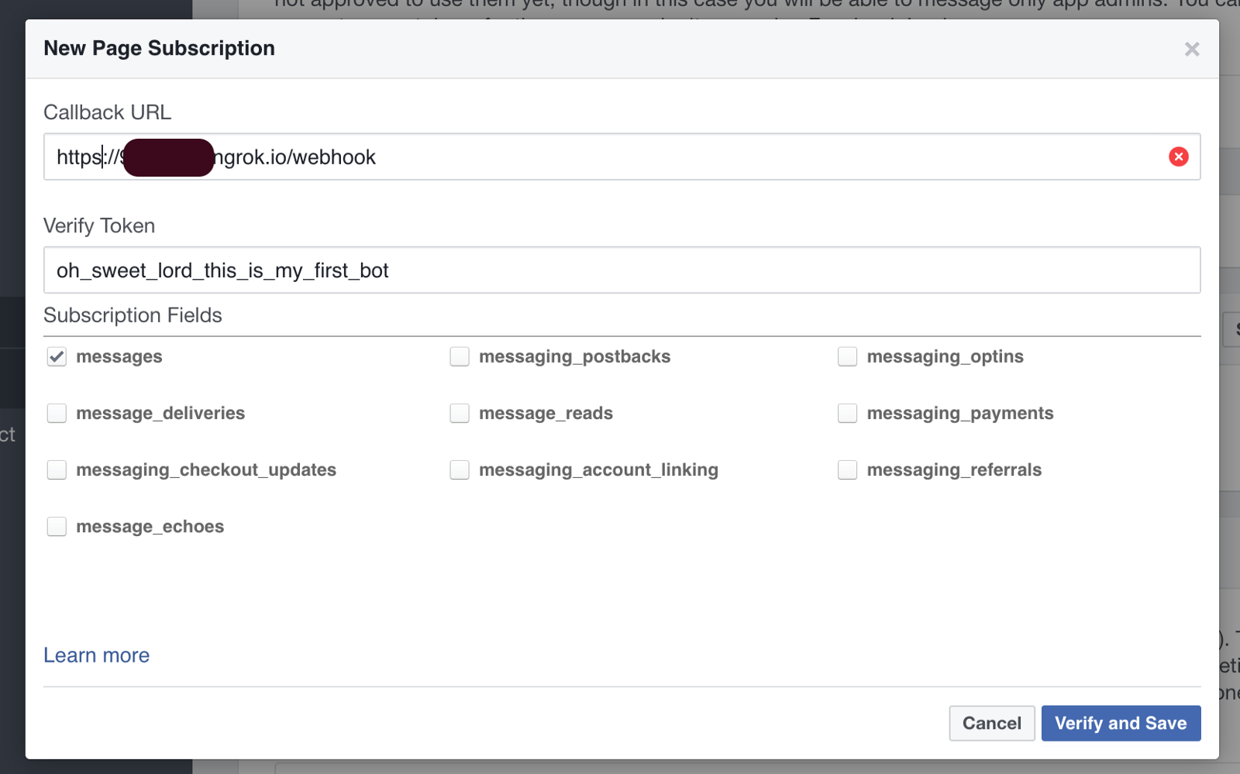1240x774 pixels.
Task: Select the messaging_payments checkbox
Action: point(847,413)
